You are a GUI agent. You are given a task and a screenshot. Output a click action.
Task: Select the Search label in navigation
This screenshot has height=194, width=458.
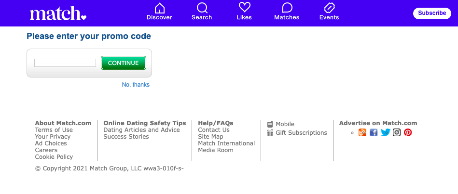(202, 17)
